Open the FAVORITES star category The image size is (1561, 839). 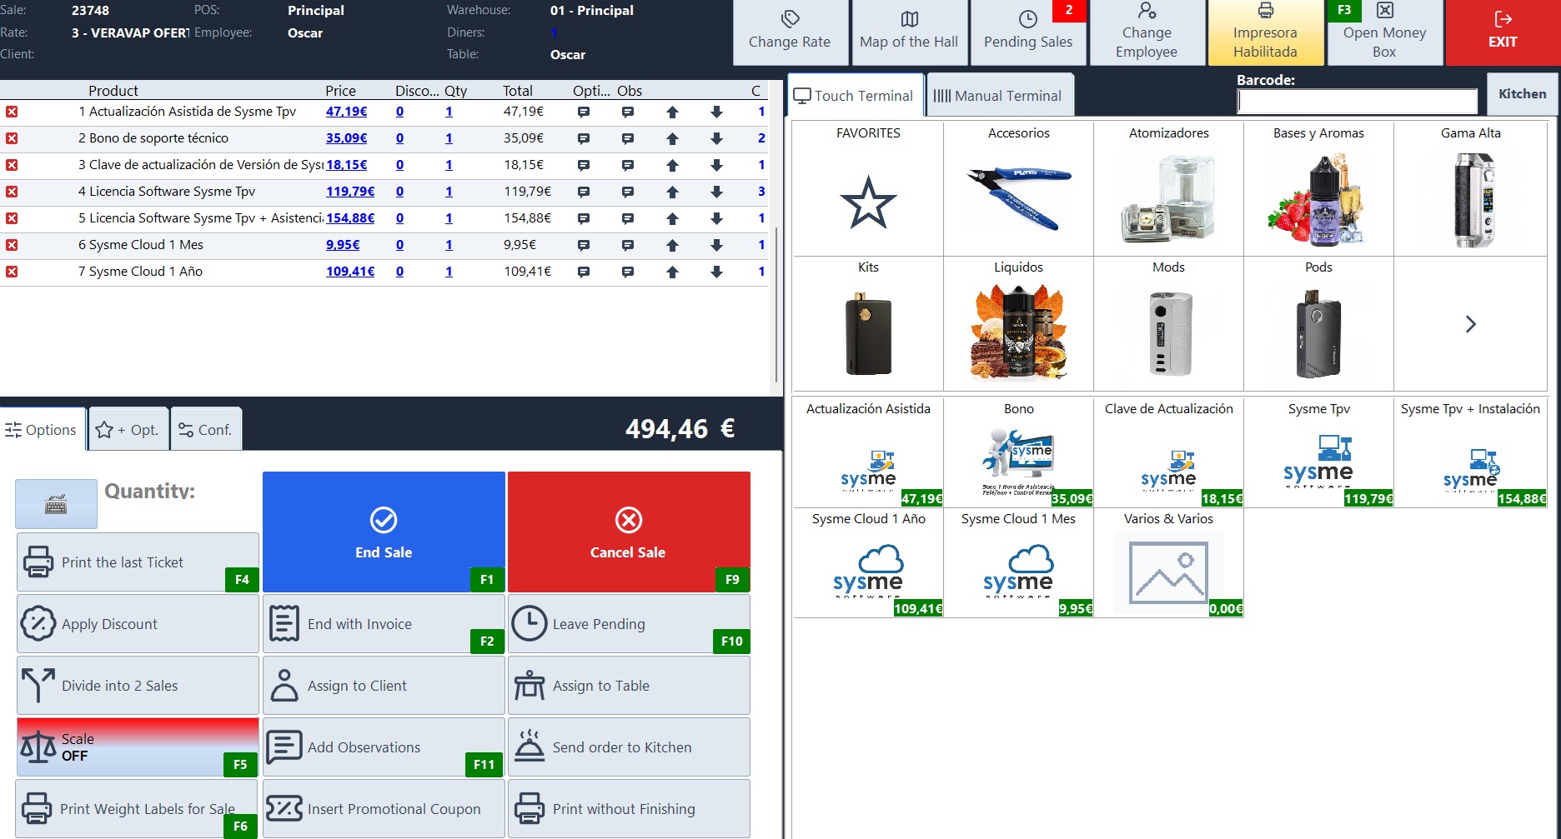coord(868,188)
